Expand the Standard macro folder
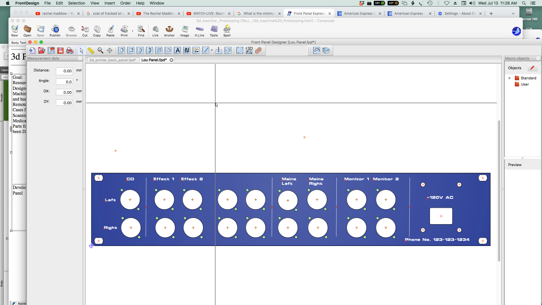The height and width of the screenshot is (305, 542). (x=510, y=78)
